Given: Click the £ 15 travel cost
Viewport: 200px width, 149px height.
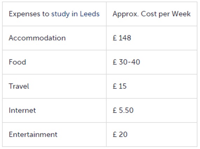Looking at the screenshot, I should [x=120, y=86].
